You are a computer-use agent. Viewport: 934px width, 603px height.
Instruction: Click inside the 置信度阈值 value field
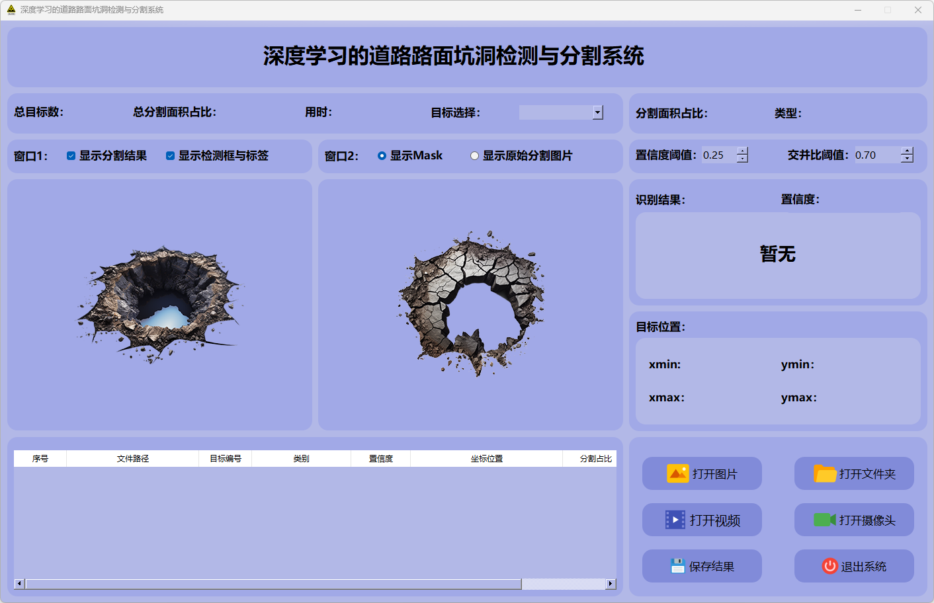[x=718, y=155]
